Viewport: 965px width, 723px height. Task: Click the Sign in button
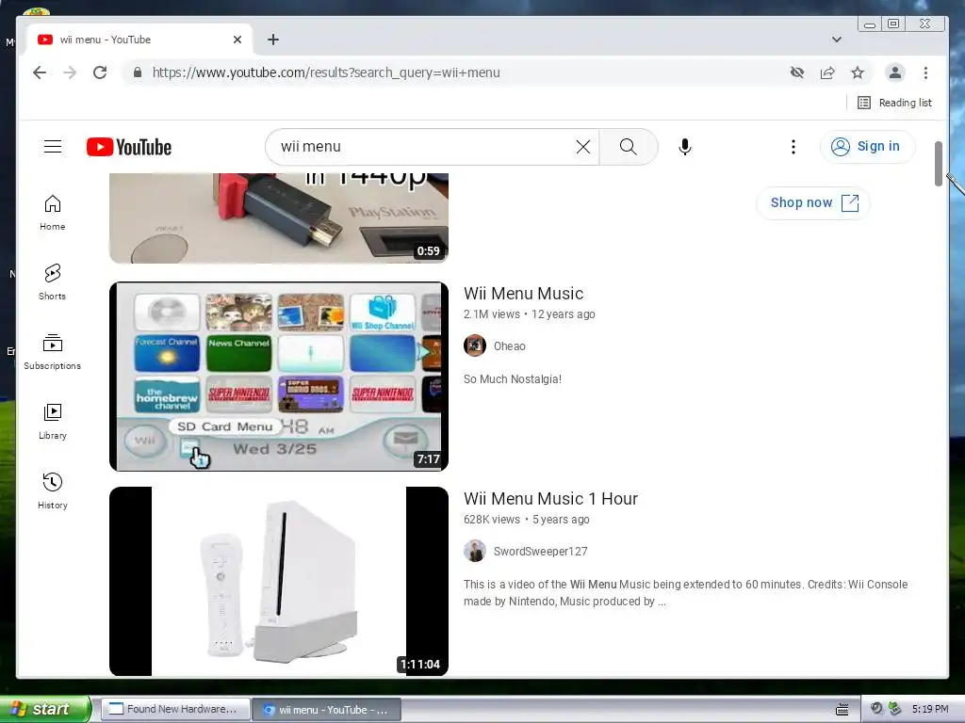867,146
